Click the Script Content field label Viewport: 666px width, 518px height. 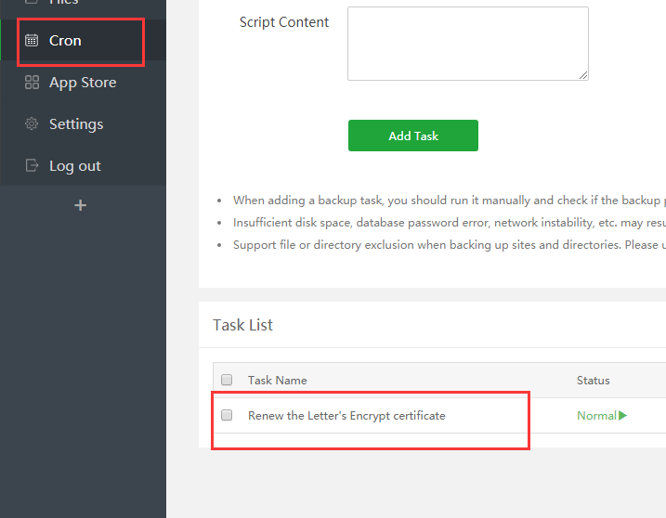tap(283, 22)
